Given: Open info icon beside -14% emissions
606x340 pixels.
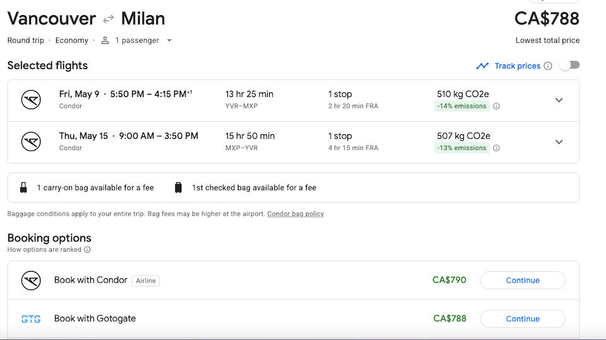Looking at the screenshot, I should coord(497,106).
